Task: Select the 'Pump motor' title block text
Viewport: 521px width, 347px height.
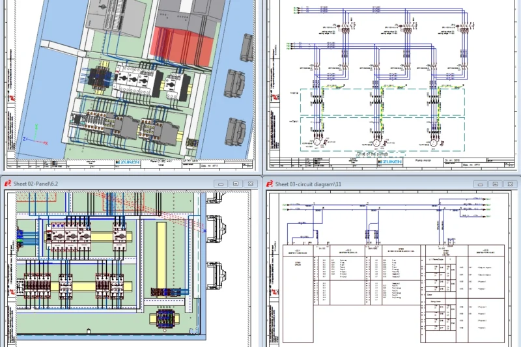Action: tap(423, 160)
